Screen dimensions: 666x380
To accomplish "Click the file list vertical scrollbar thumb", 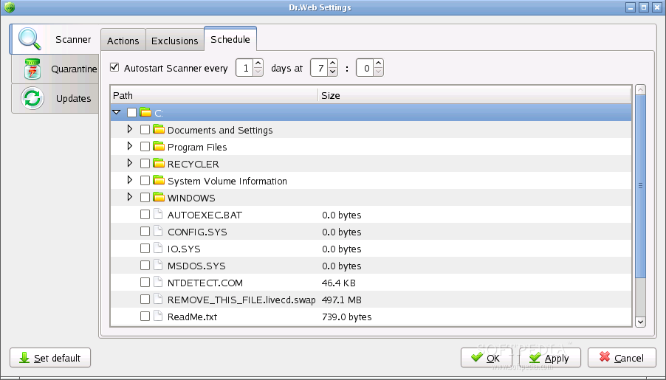I will click(640, 185).
